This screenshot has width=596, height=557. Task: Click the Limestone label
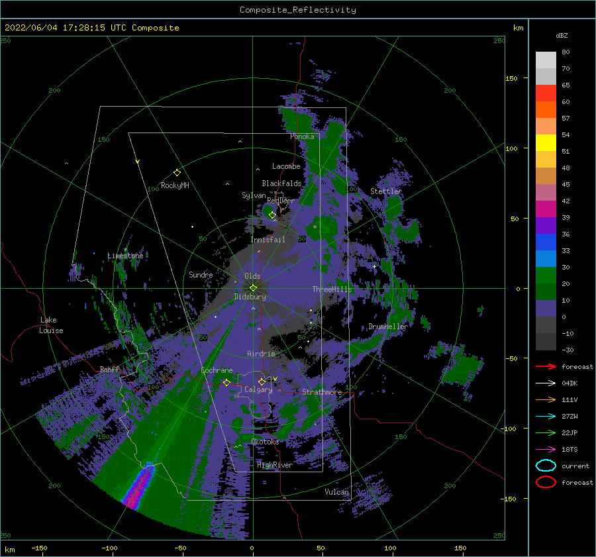(x=125, y=256)
